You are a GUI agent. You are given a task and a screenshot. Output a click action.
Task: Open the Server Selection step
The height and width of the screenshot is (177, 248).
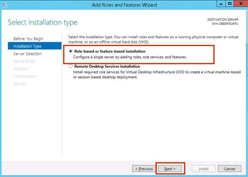(x=27, y=54)
